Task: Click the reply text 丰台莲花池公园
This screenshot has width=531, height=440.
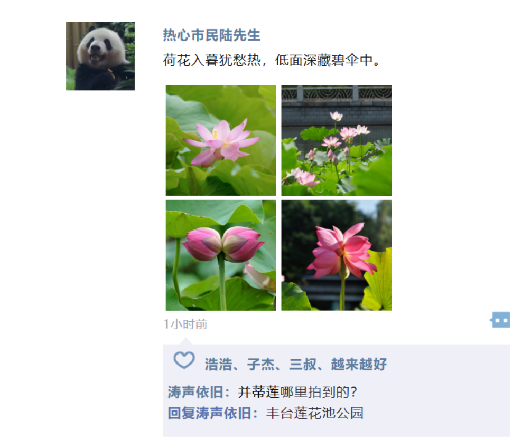Action: click(x=314, y=413)
